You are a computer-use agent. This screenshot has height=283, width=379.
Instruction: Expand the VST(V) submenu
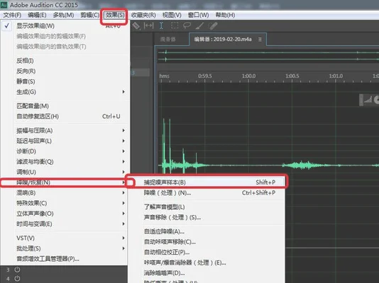coord(65,238)
